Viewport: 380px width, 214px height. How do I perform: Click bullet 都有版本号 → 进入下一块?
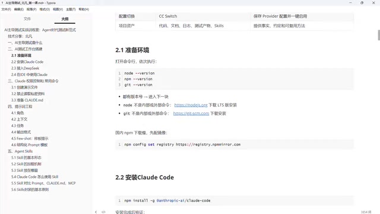coord(145,96)
